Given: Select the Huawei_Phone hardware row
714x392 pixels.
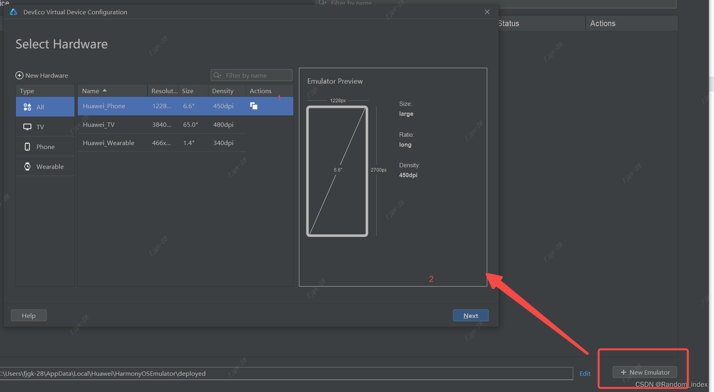Looking at the screenshot, I should pos(186,106).
